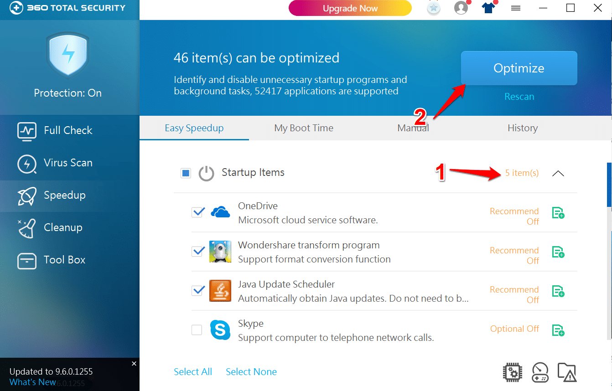Click the 46 item(s) can be optimized heading

pos(256,58)
